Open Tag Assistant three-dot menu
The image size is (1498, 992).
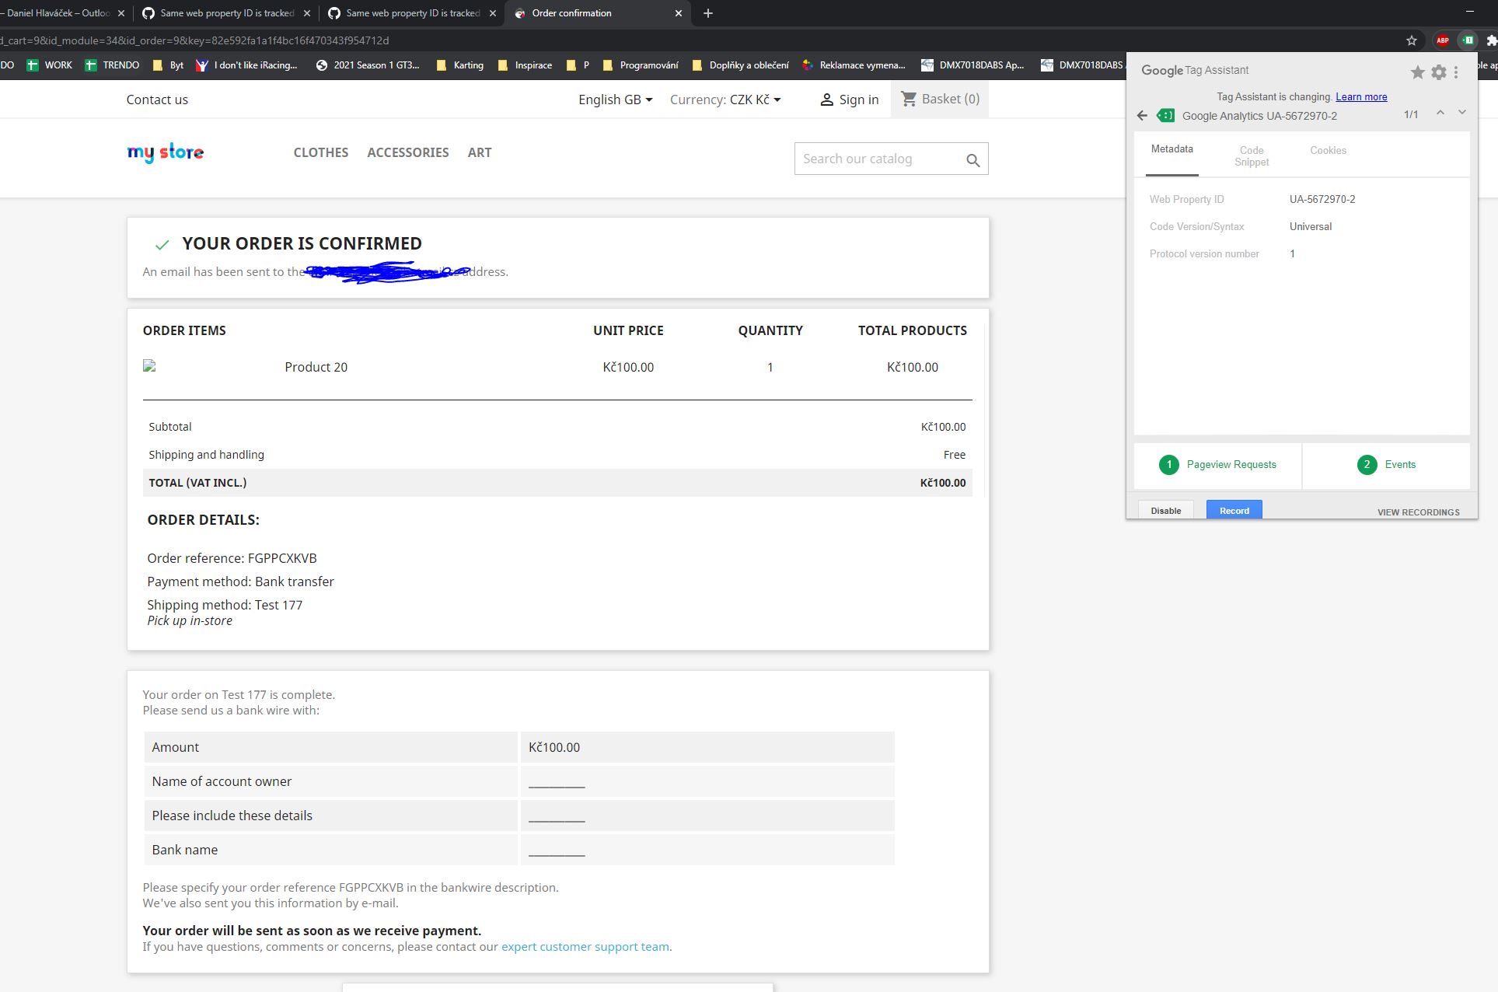1456,72
